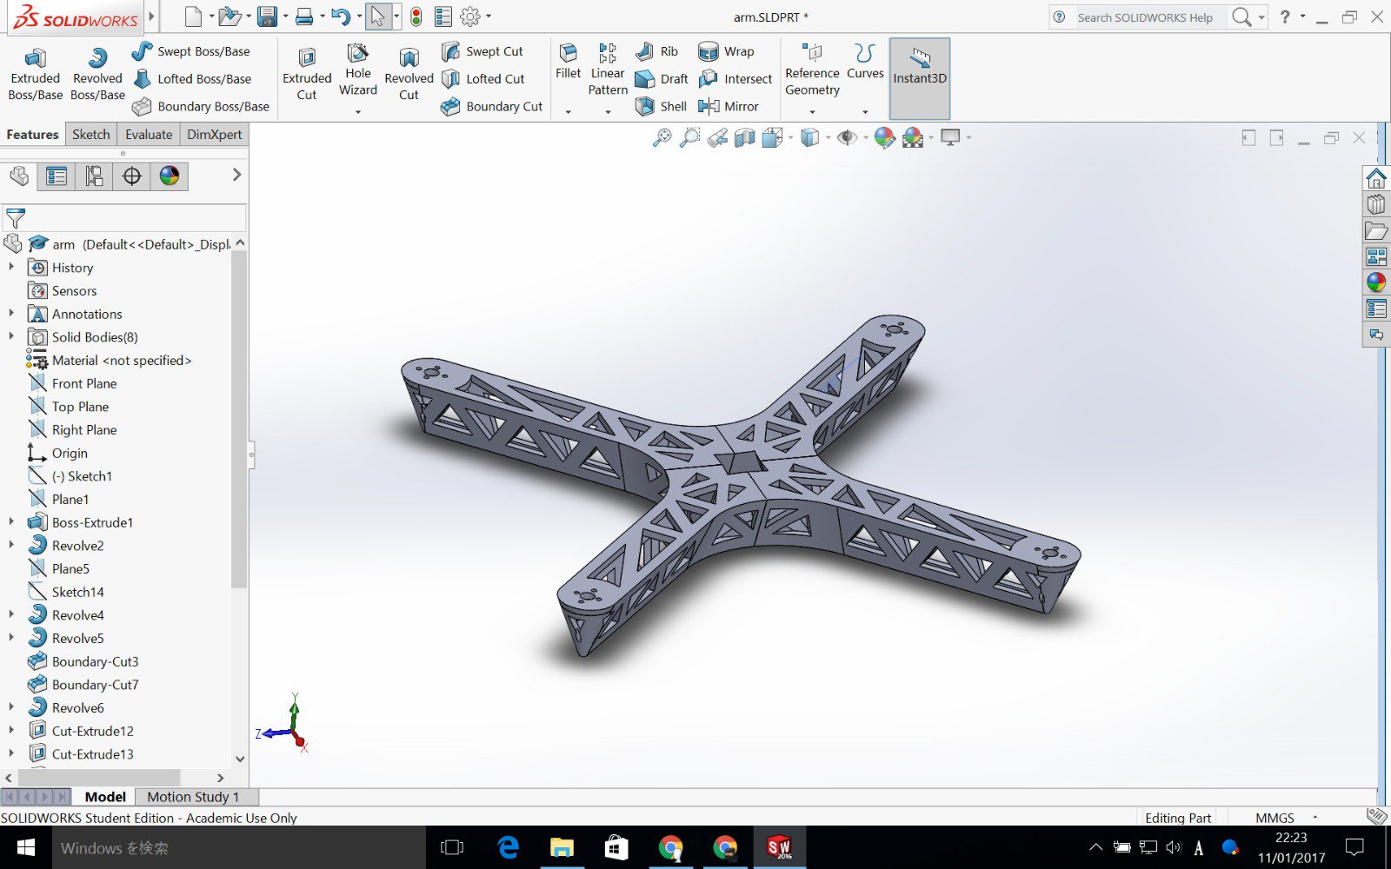The image size is (1391, 869).
Task: Expand the Solid Bodies(8) node
Action: coord(11,336)
